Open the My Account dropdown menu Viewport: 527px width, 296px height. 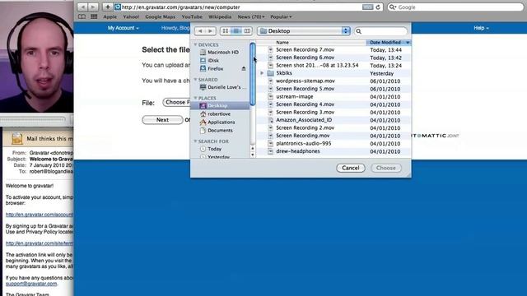click(123, 28)
